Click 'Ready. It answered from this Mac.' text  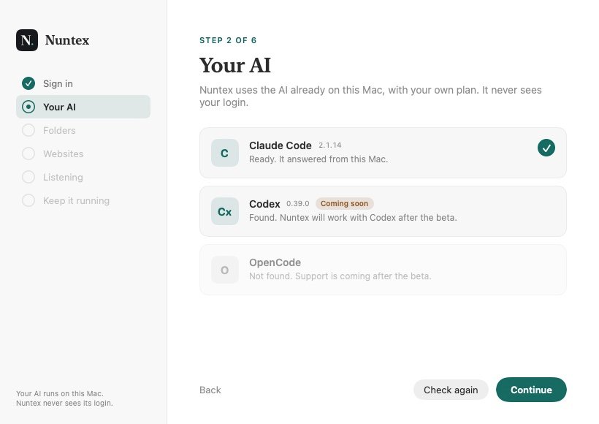[x=318, y=159]
